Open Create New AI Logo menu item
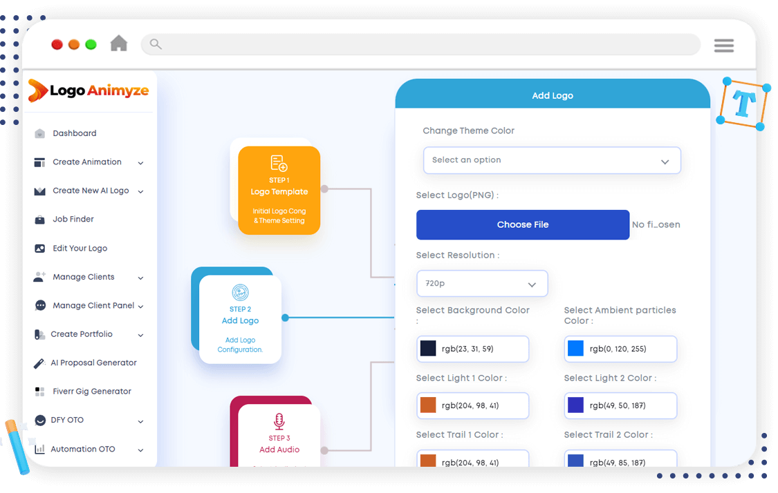Image resolution: width=778 pixels, height=493 pixels. pyautogui.click(x=91, y=191)
